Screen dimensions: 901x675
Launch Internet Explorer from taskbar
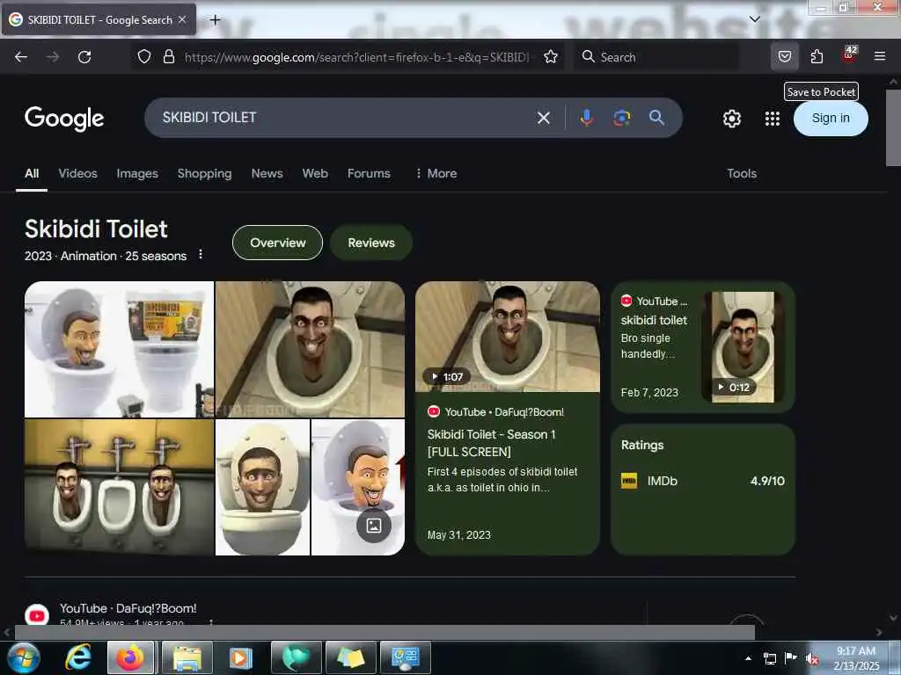click(77, 657)
